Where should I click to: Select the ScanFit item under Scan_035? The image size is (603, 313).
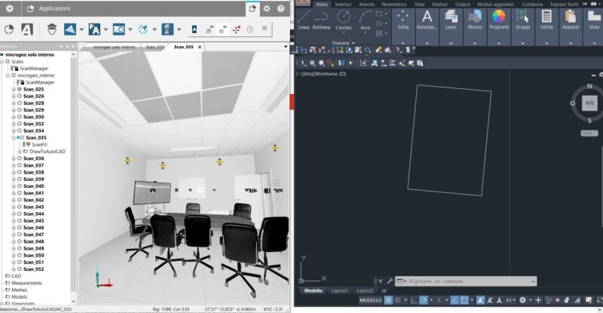39,144
